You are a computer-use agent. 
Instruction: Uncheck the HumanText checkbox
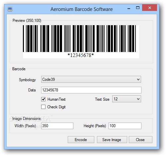tap(43, 99)
